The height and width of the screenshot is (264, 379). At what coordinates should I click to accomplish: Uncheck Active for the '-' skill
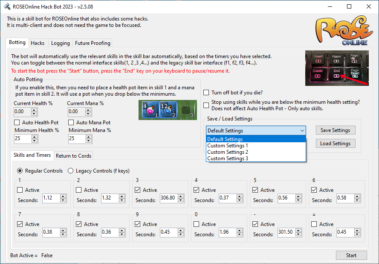pyautogui.click(x=255, y=224)
